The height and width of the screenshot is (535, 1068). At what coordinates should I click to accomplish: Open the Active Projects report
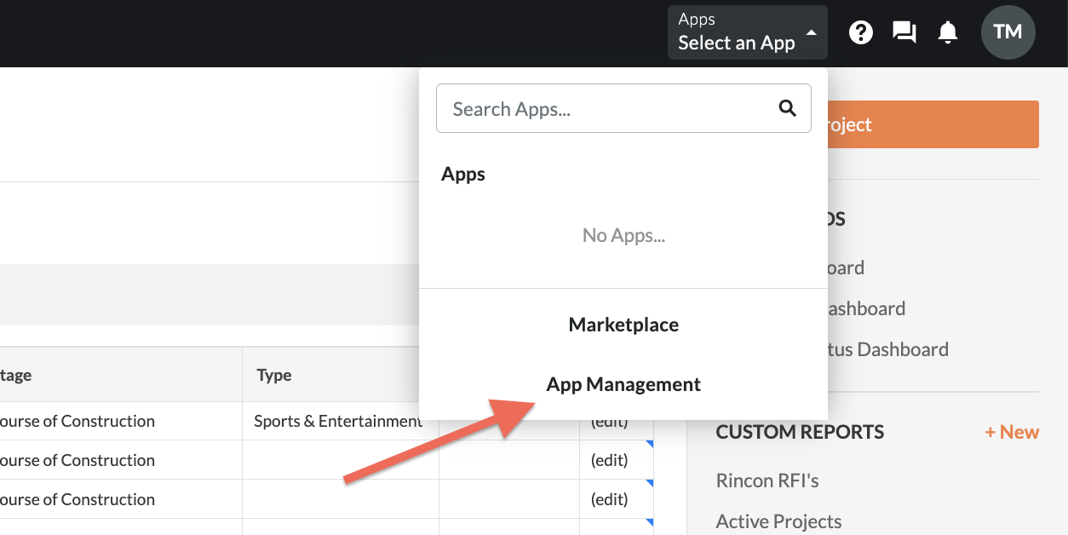click(778, 521)
